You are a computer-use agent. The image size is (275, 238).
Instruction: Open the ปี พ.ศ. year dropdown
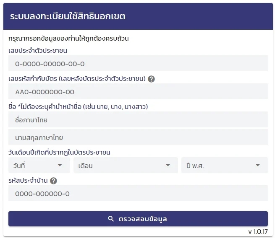(224, 166)
